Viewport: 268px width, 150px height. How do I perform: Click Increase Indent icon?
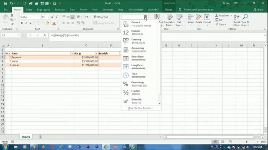pyautogui.click(x=83, y=23)
